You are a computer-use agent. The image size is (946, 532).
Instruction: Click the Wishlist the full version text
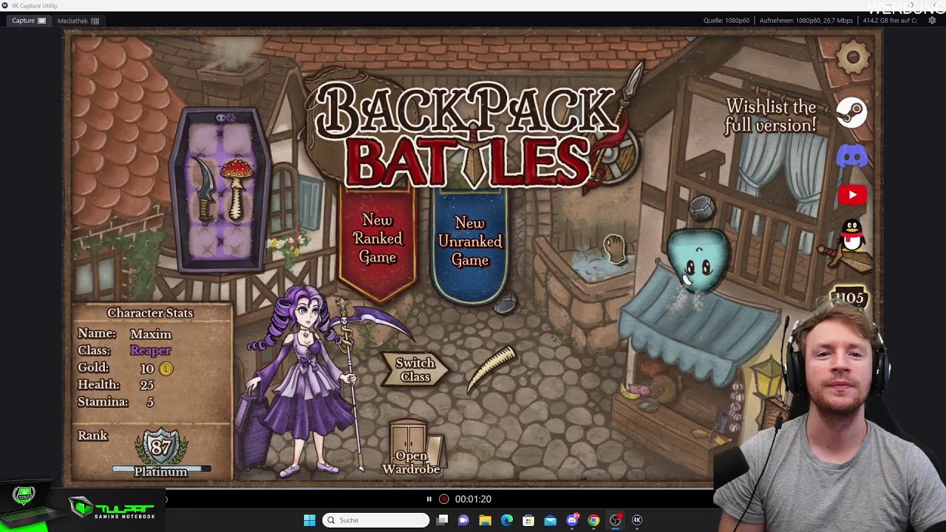[x=770, y=116]
